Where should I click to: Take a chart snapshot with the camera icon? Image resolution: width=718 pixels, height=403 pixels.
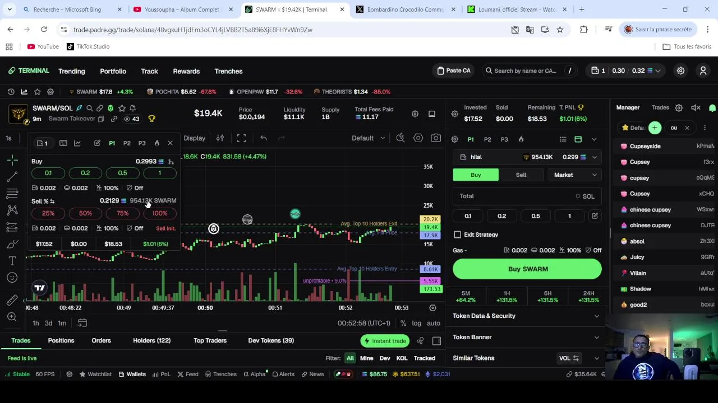[435, 138]
